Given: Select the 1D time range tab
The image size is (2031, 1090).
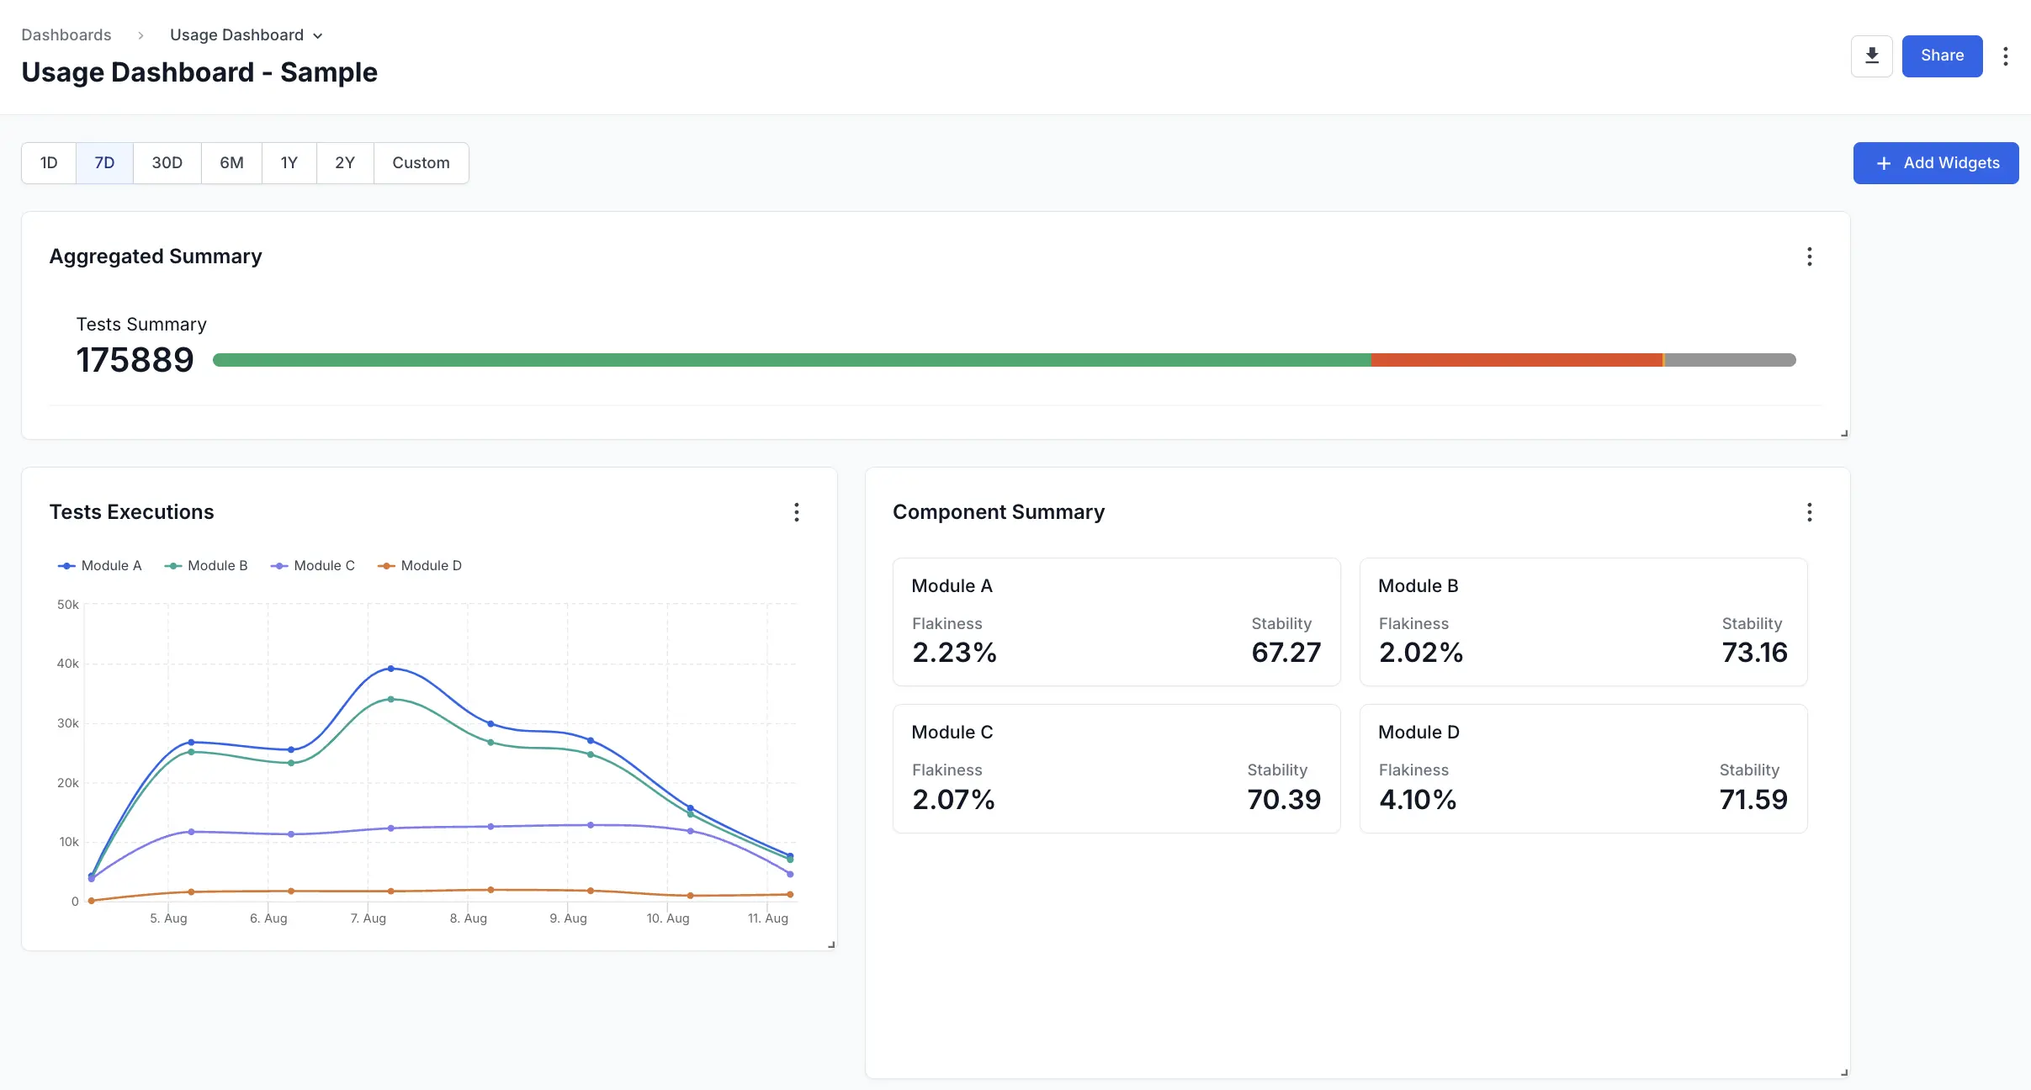Looking at the screenshot, I should tap(50, 162).
